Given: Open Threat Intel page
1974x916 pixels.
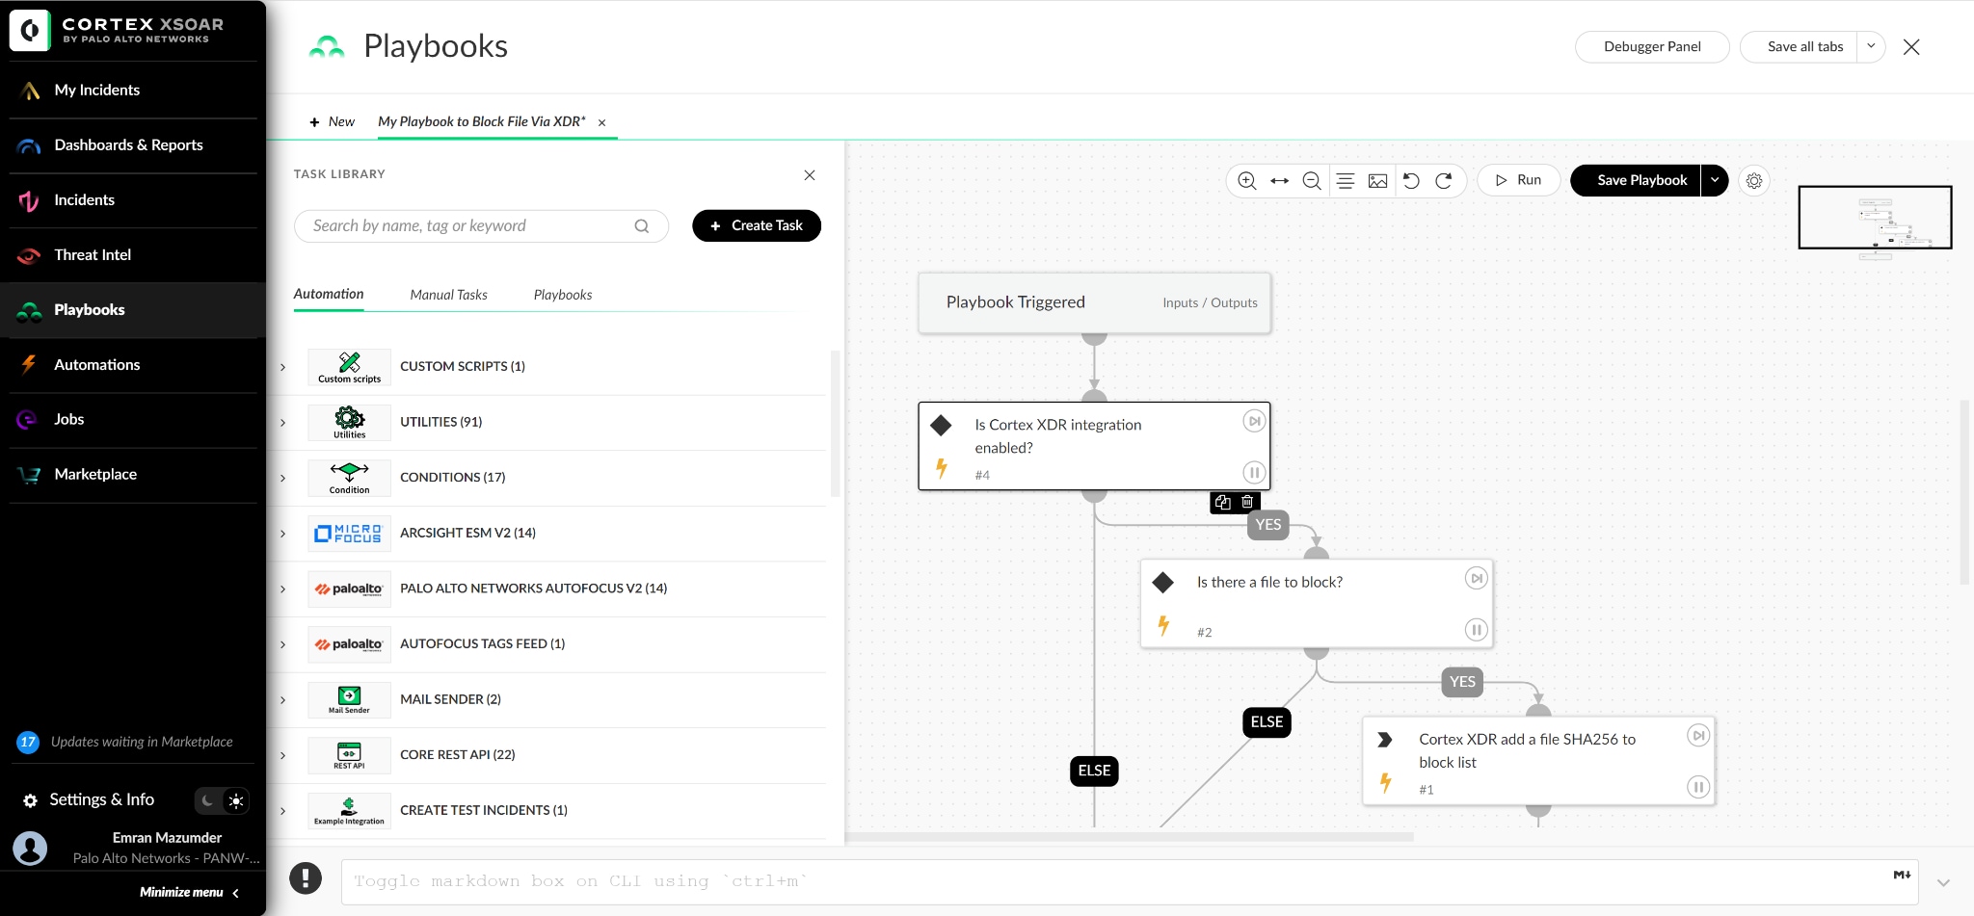Looking at the screenshot, I should (133, 255).
